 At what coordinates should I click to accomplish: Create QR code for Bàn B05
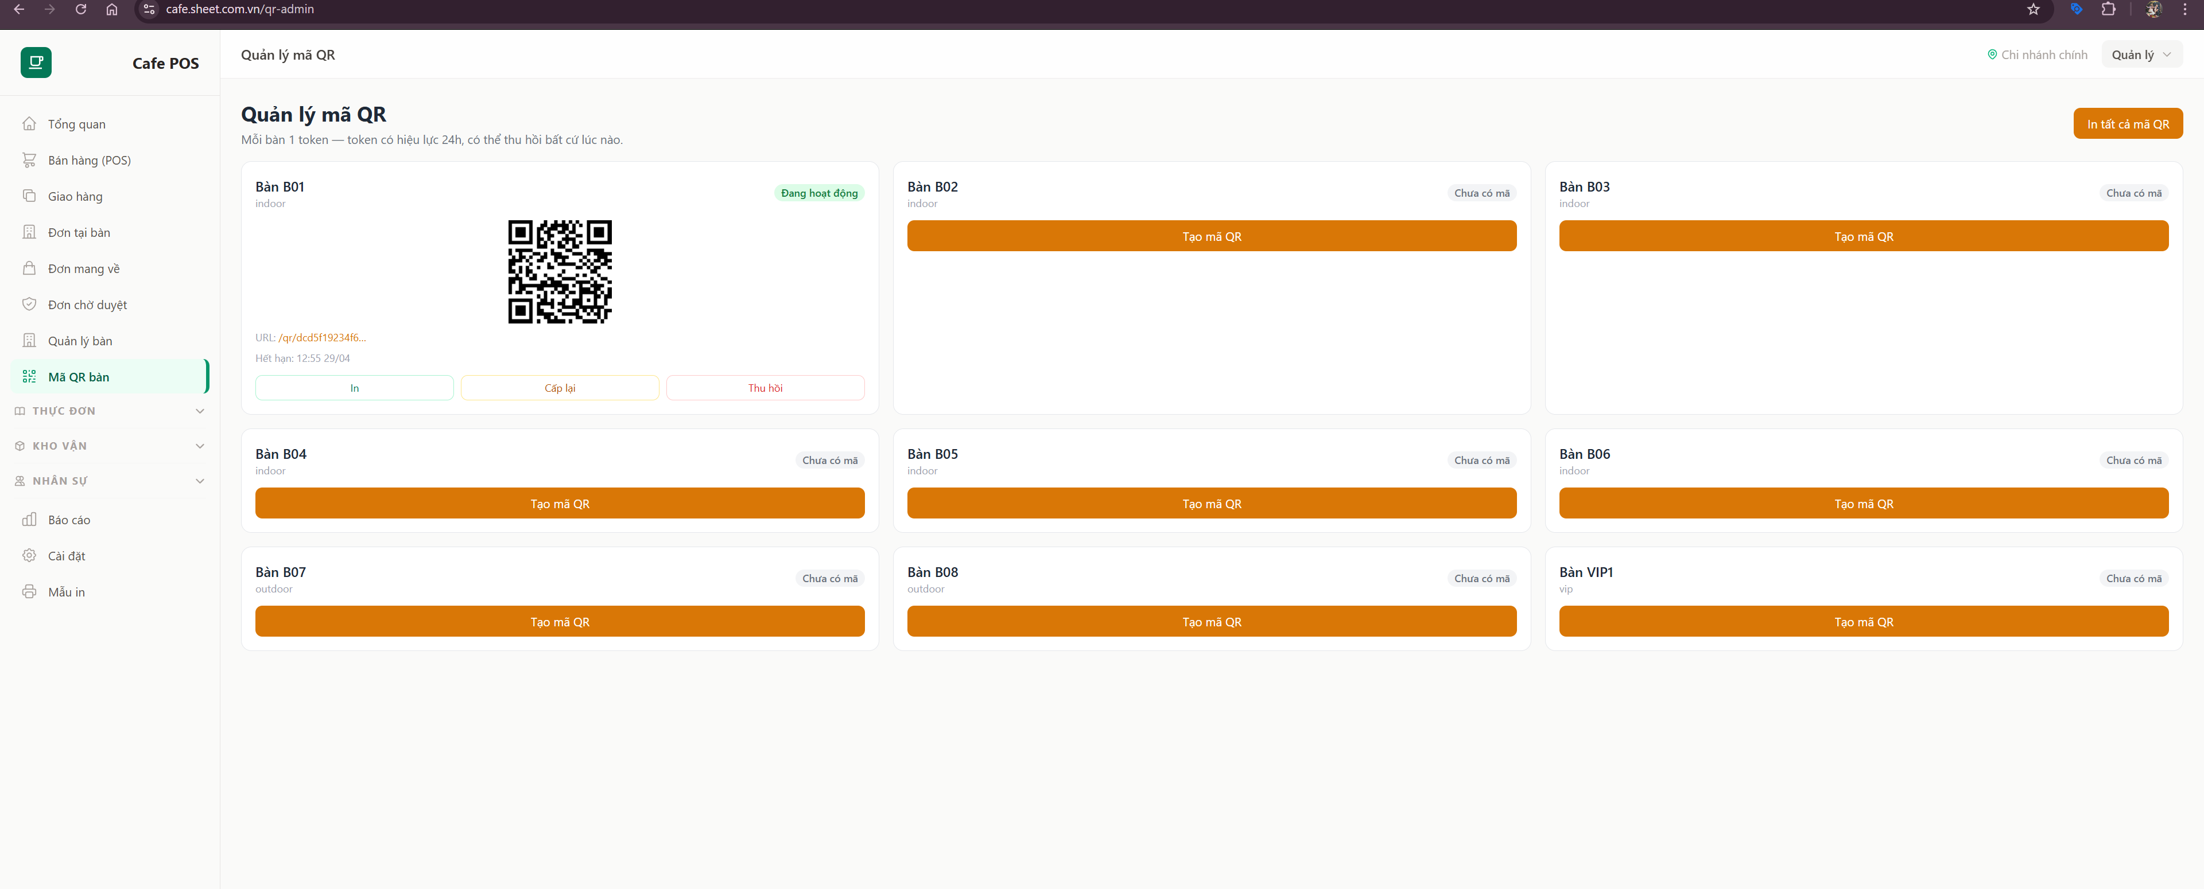click(x=1212, y=502)
